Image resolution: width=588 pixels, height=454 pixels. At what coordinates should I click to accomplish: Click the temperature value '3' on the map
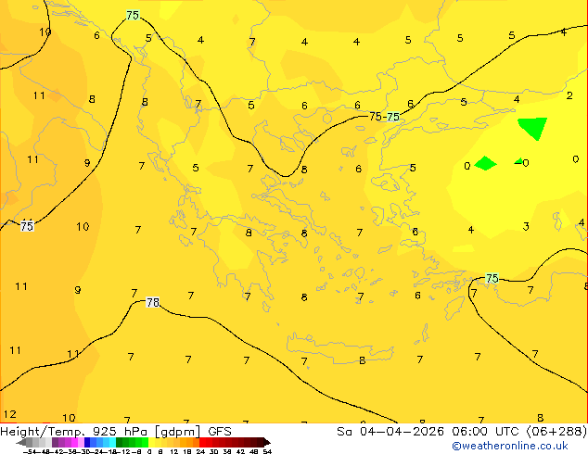pos(526,226)
